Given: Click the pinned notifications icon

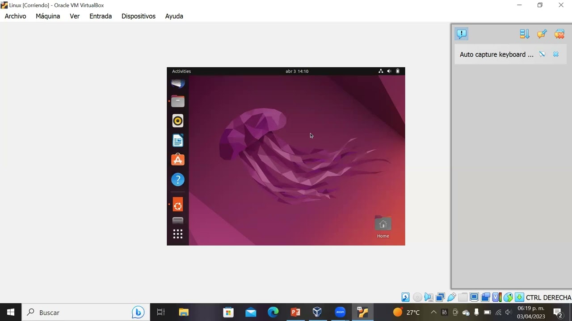Looking at the screenshot, I should click(542, 34).
